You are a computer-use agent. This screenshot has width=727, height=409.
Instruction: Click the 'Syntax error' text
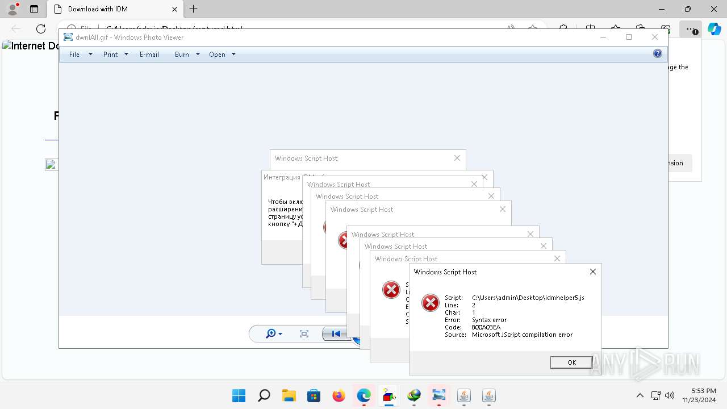[489, 320]
